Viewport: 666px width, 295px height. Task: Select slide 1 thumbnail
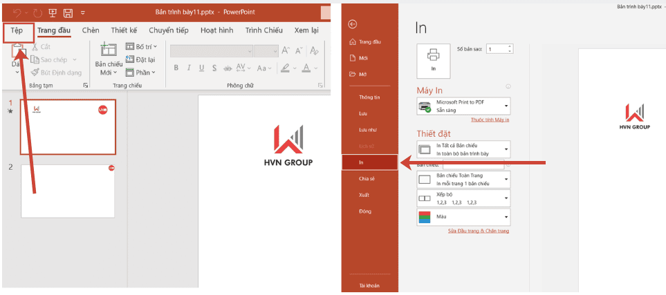tap(68, 127)
